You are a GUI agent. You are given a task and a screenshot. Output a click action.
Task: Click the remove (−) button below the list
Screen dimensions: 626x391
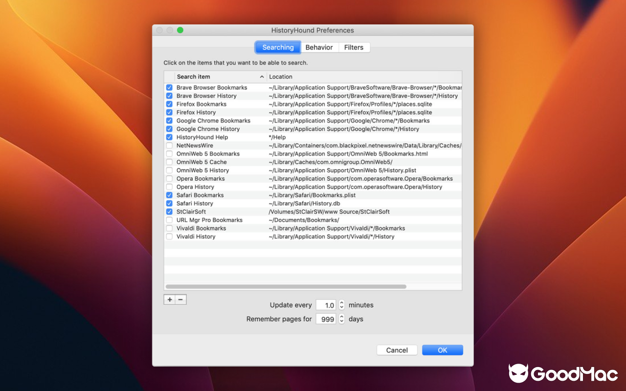180,299
